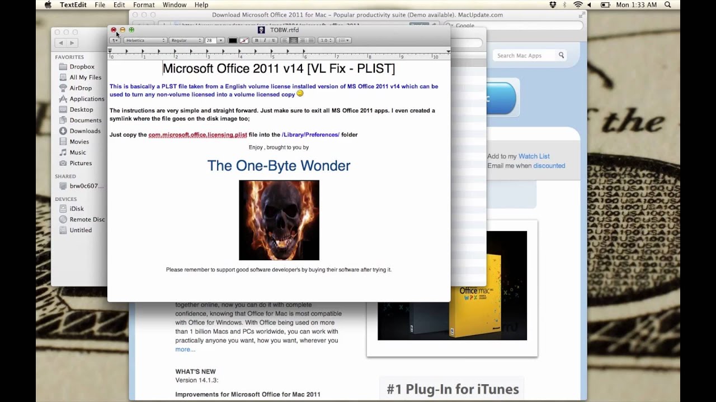Open the File menu
716x402 pixels.
100,5
